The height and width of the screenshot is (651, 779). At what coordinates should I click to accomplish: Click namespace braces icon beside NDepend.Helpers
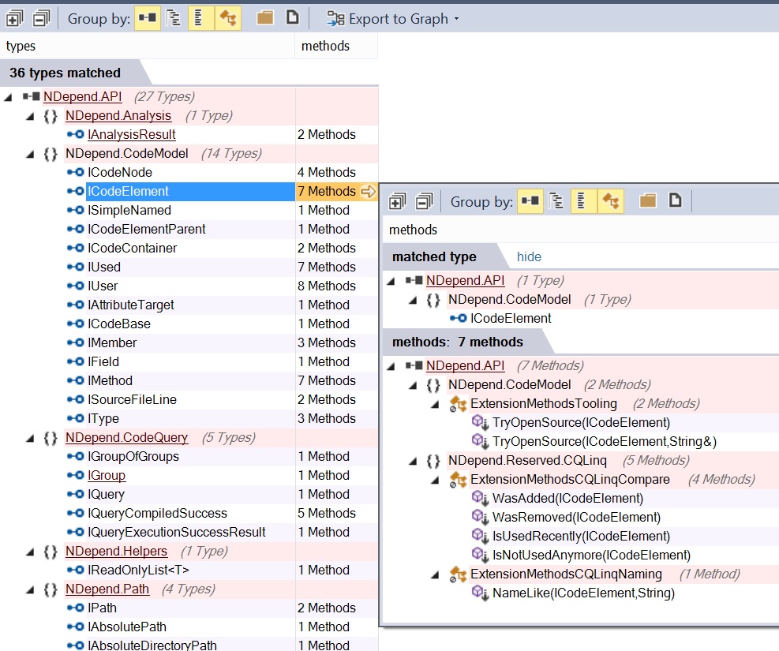click(51, 552)
